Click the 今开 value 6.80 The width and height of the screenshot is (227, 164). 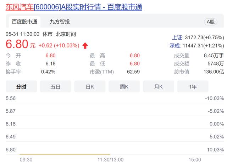[x=50, y=56]
